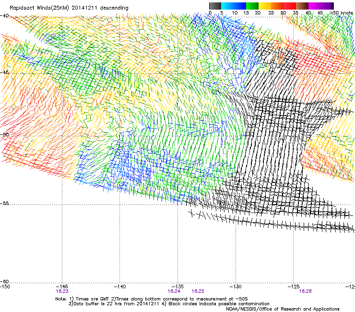Click the -150 longitude axis label
The image size is (355, 312).
tap(5, 287)
